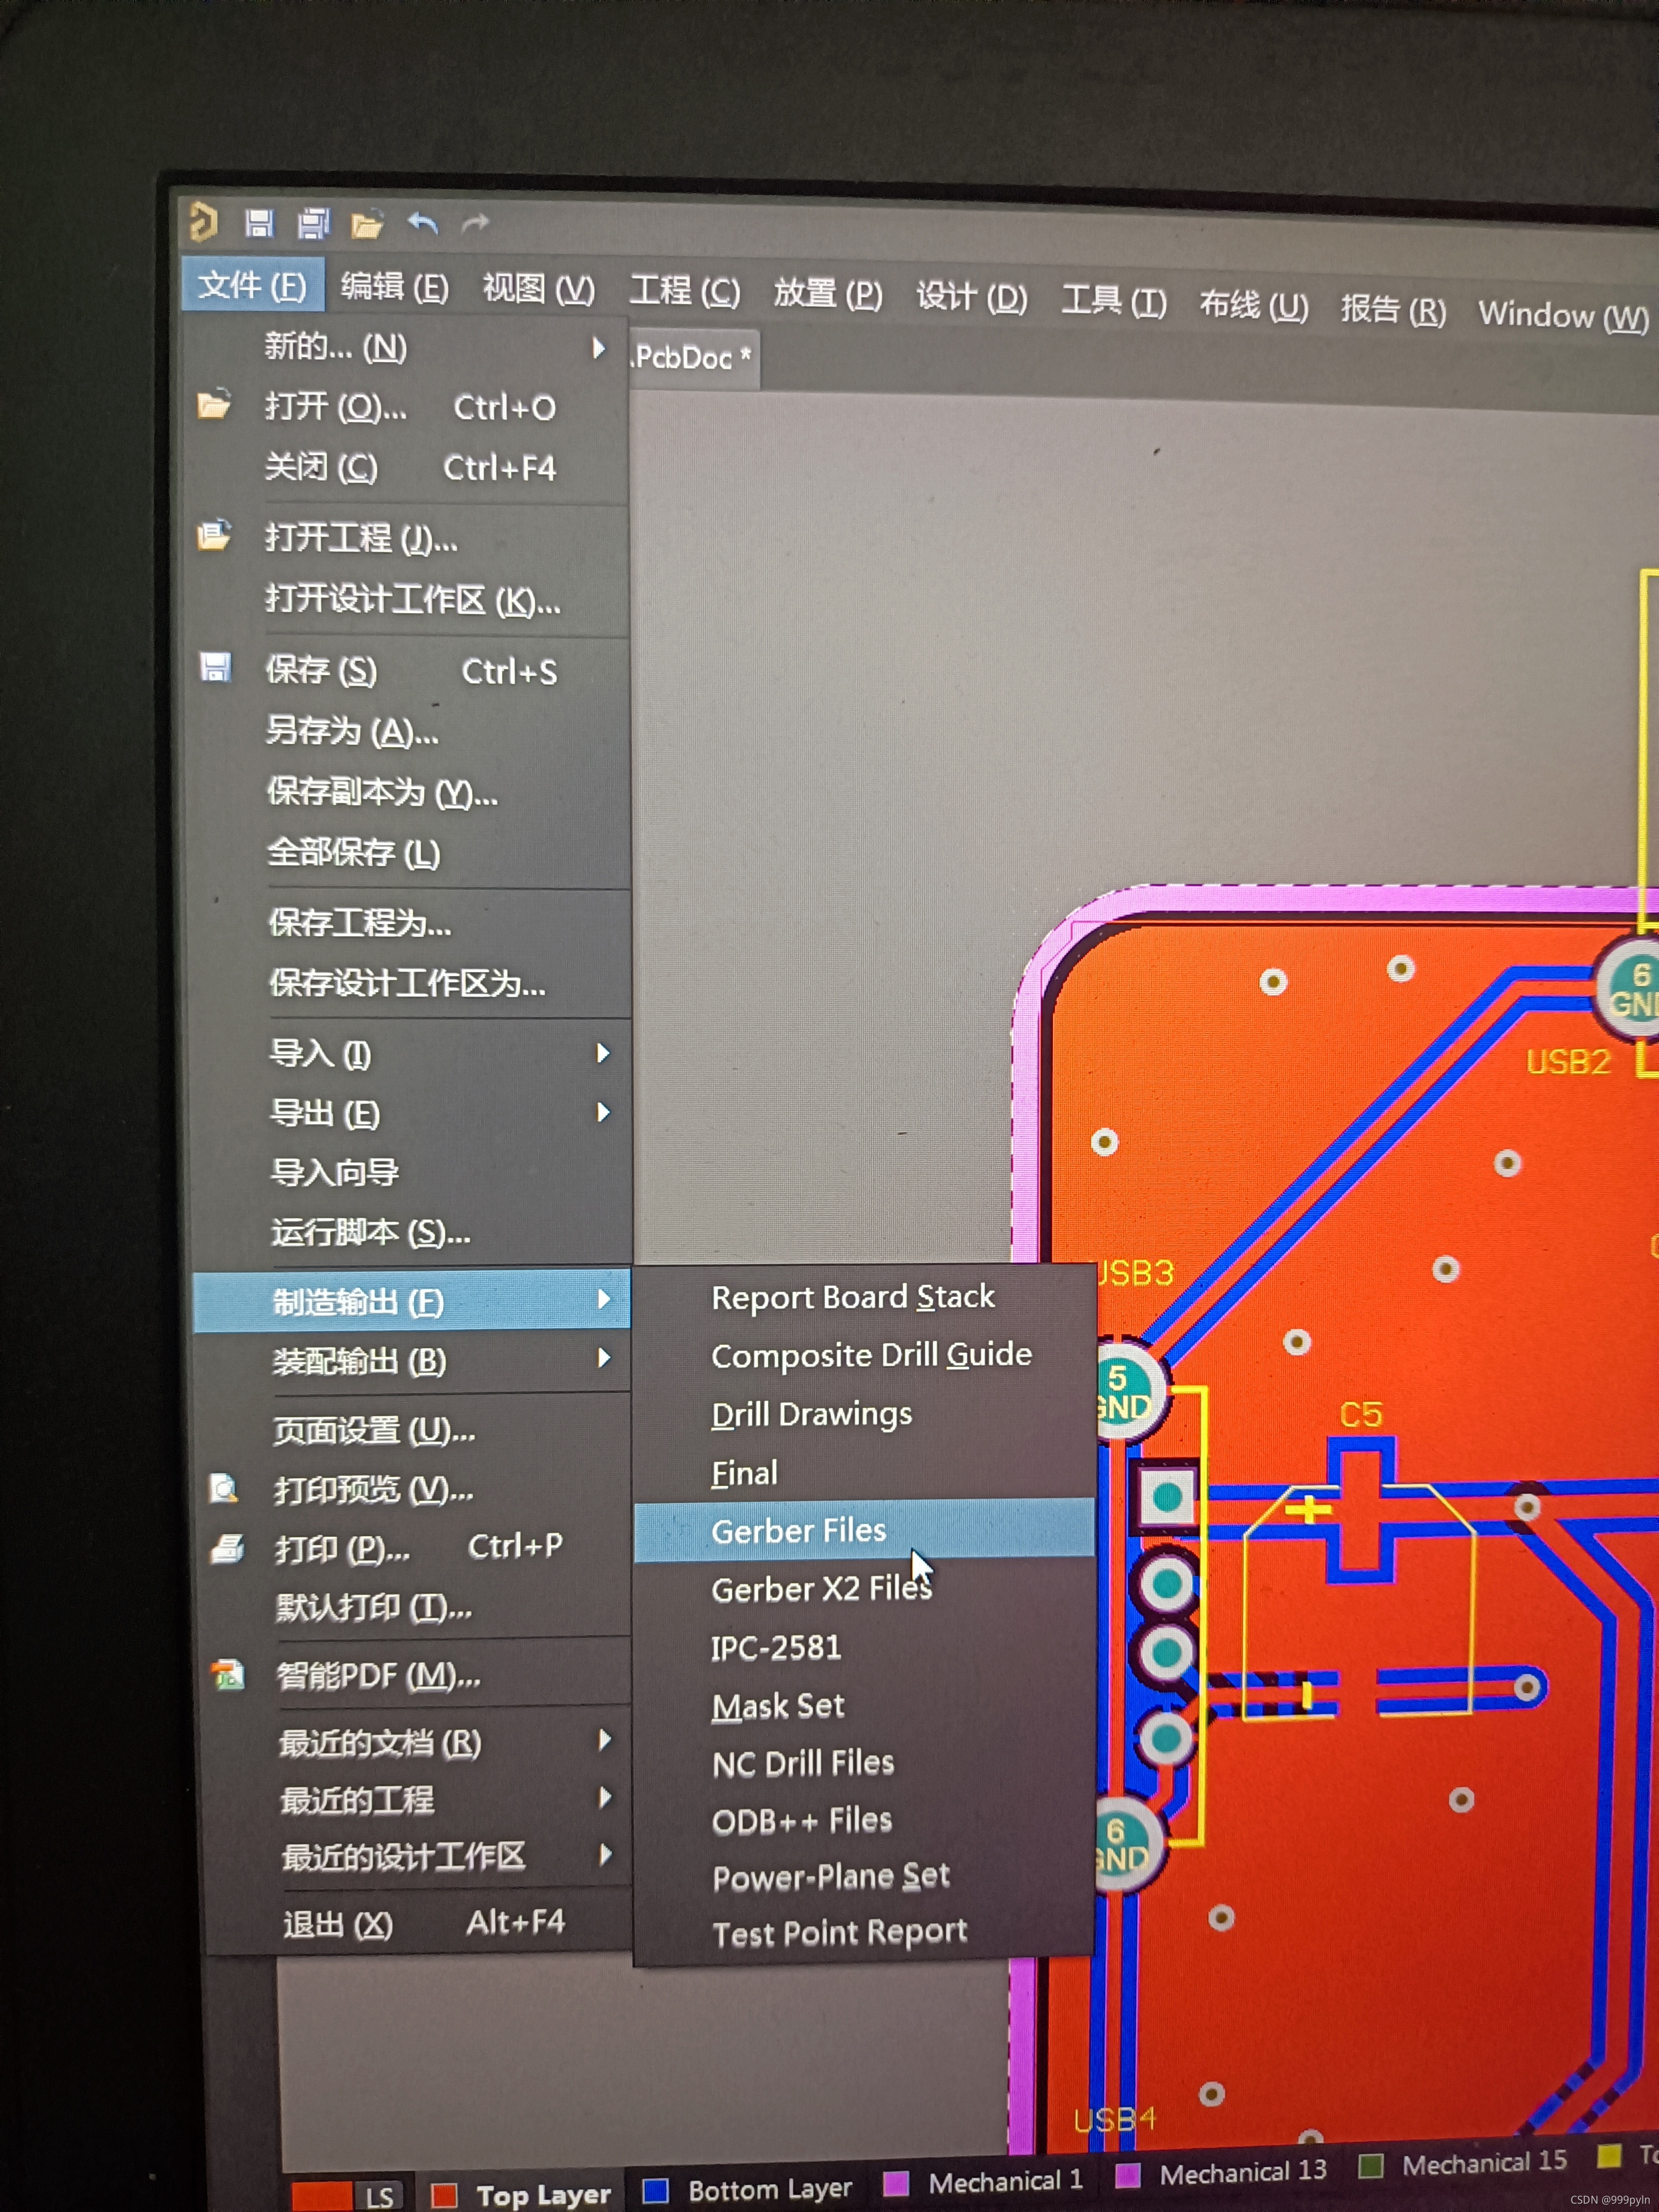Click the Top Layer red color swatch
Viewport: 1659px width, 2212px height.
[443, 2195]
